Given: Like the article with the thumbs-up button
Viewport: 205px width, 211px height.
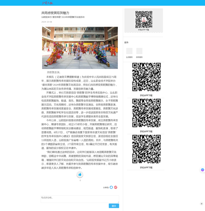Looking at the screenshot, I should [x=80, y=175].
